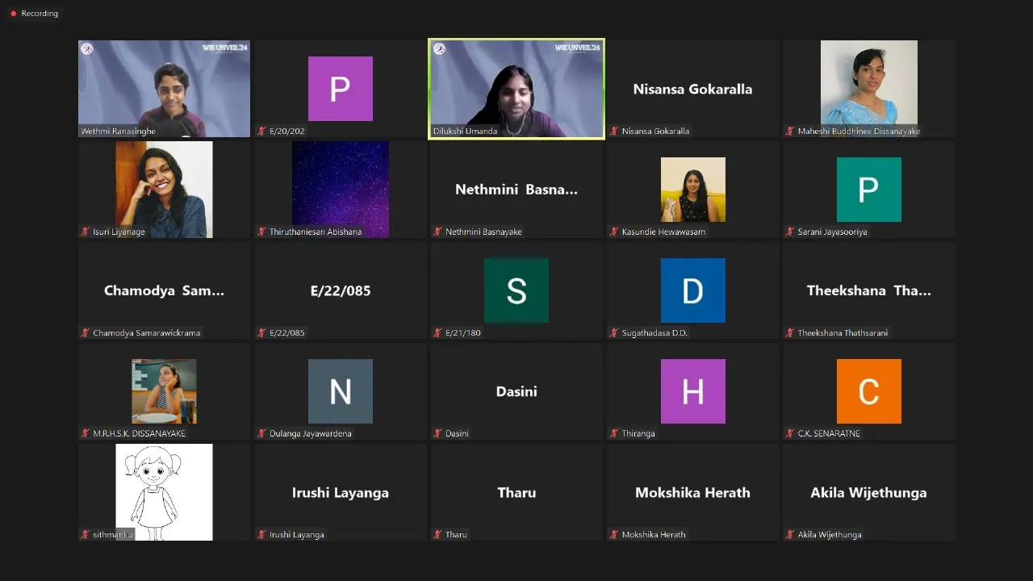Click the muted mic icon beside Dasini

(x=438, y=433)
